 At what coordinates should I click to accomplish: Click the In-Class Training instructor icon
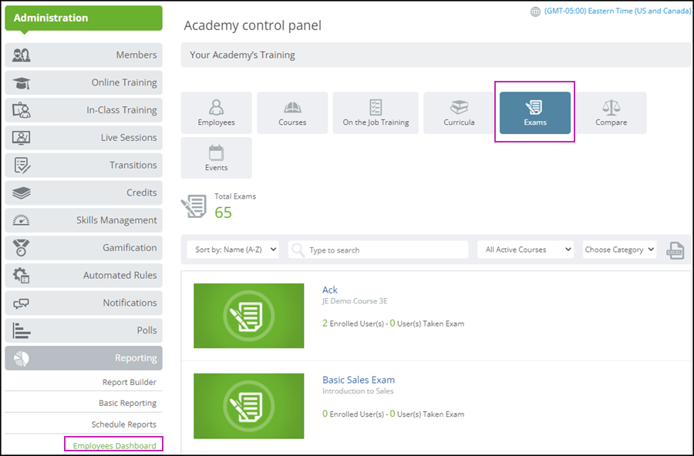22,110
